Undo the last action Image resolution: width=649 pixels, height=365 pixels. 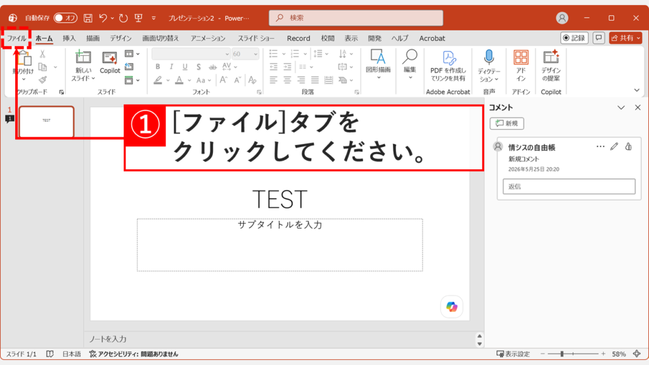103,18
